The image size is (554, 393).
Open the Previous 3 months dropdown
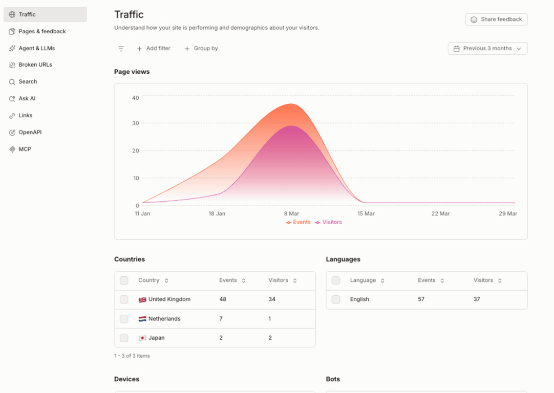tap(487, 49)
